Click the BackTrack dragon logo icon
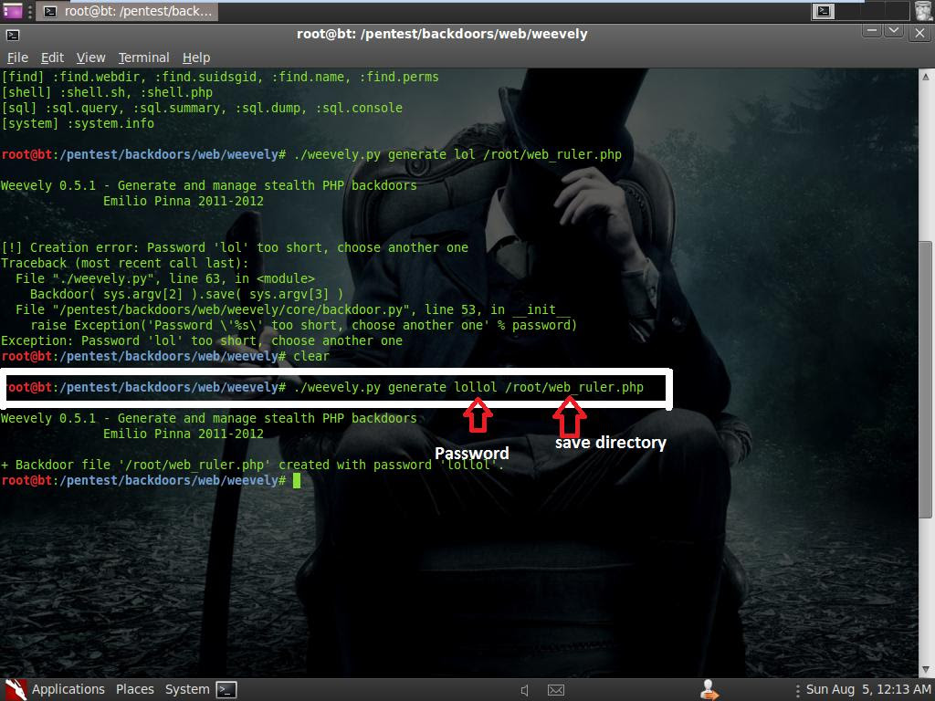This screenshot has height=701, width=935. point(16,690)
